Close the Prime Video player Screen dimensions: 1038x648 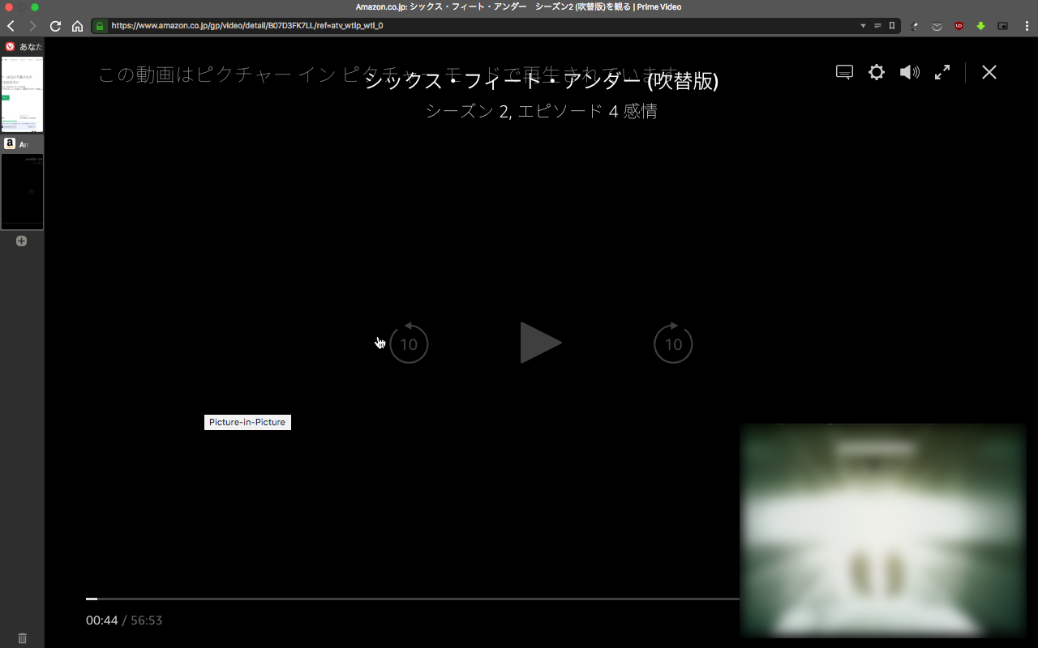(x=989, y=72)
